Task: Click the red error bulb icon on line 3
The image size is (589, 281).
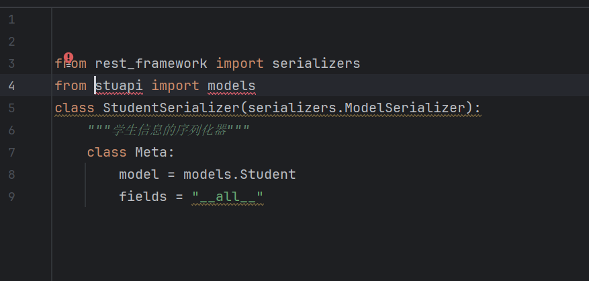Action: [69, 58]
